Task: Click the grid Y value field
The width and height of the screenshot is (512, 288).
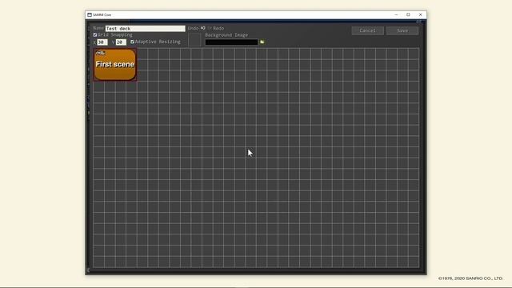Action: tap(121, 42)
